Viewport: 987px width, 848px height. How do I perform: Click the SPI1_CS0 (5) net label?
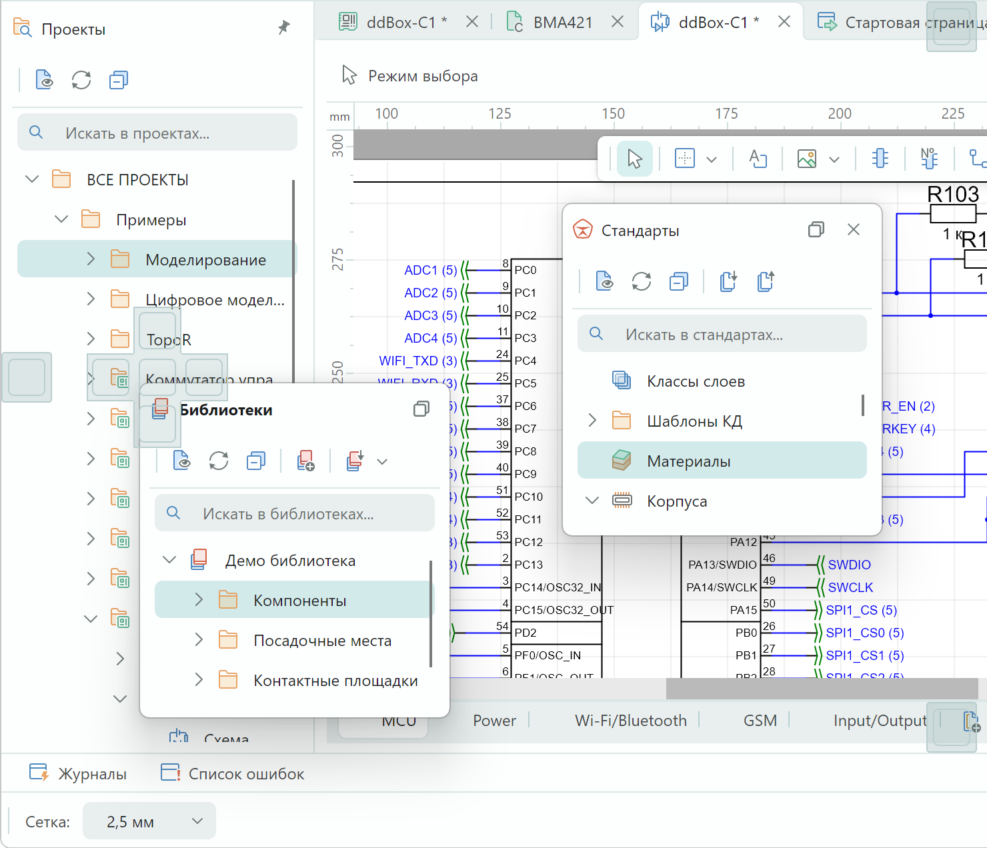click(x=865, y=633)
